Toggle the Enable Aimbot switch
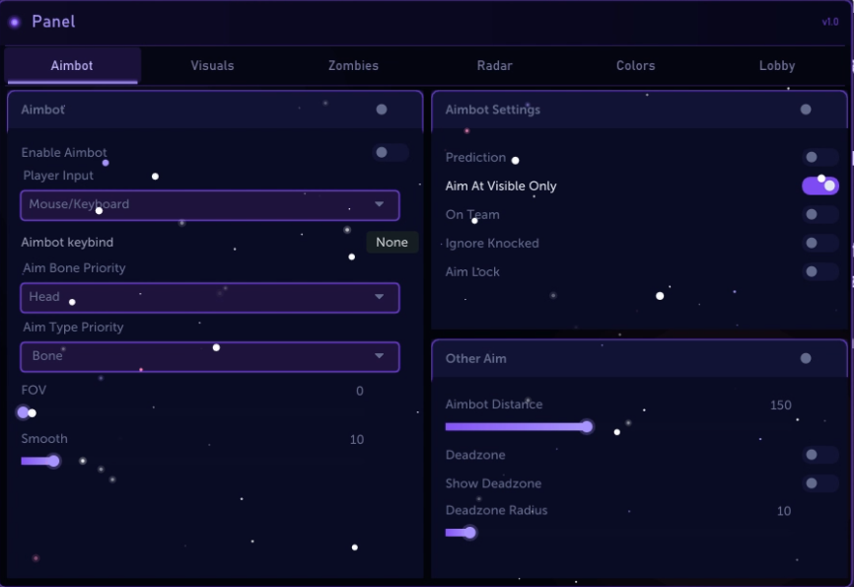Image resolution: width=854 pixels, height=587 pixels. pos(391,153)
